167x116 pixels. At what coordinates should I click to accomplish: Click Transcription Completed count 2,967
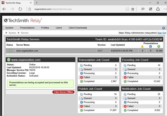coord(114,81)
